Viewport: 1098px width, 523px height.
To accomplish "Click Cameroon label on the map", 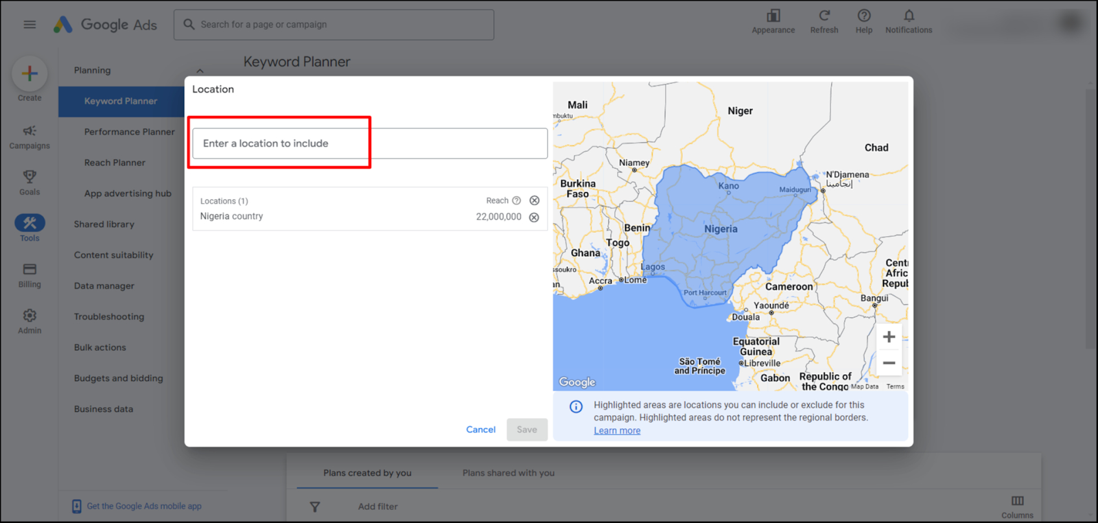I will (789, 287).
